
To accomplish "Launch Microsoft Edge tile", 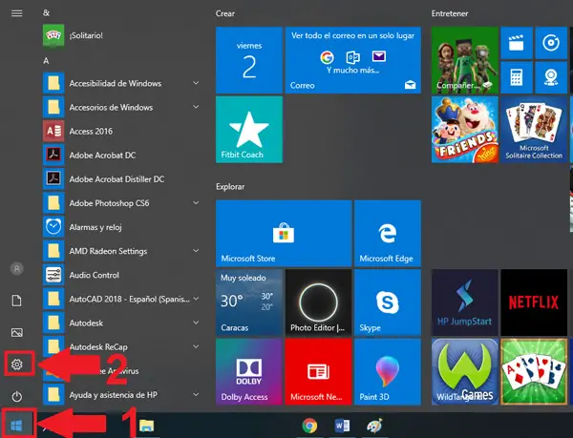I will click(x=387, y=233).
